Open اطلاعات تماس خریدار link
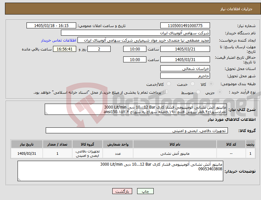Screen dimensions: 261x200 (59, 40)
